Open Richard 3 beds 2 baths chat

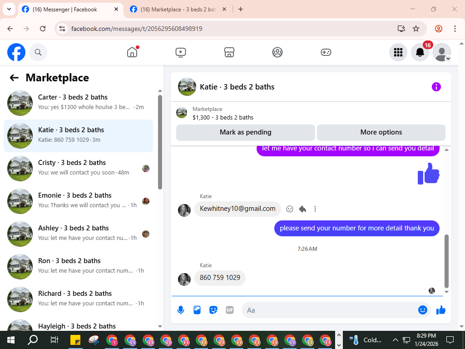78,299
